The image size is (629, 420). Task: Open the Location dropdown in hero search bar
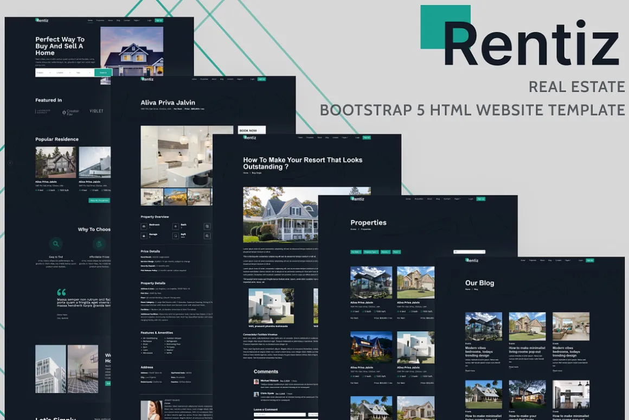pos(64,73)
